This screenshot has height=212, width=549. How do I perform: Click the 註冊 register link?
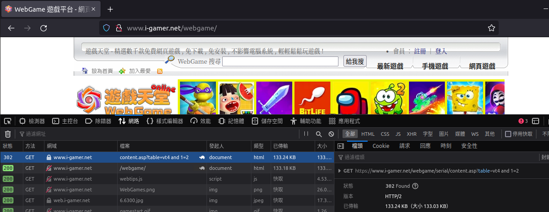[x=420, y=52]
